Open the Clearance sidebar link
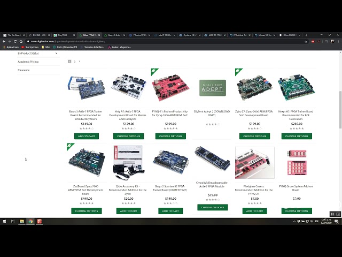The width and height of the screenshot is (342, 257). click(24, 70)
